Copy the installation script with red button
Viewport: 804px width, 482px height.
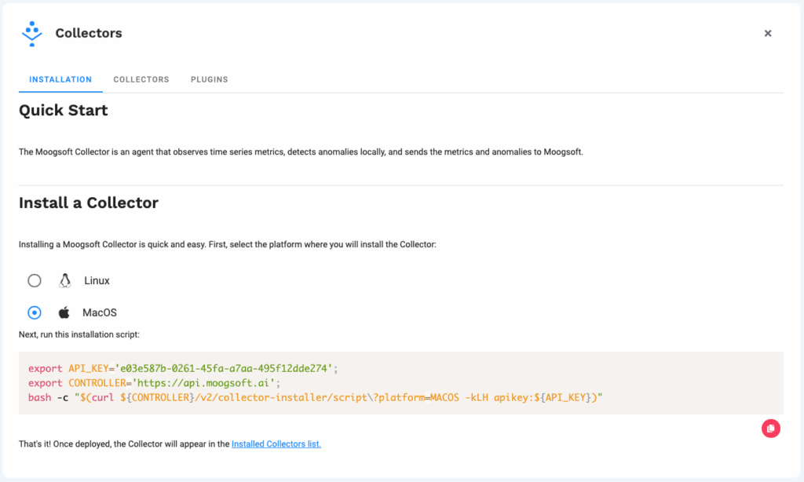click(x=771, y=429)
